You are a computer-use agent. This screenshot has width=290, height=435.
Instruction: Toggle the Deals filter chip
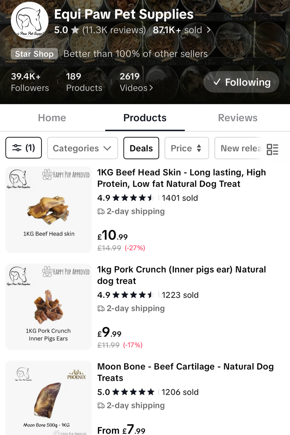tap(141, 148)
